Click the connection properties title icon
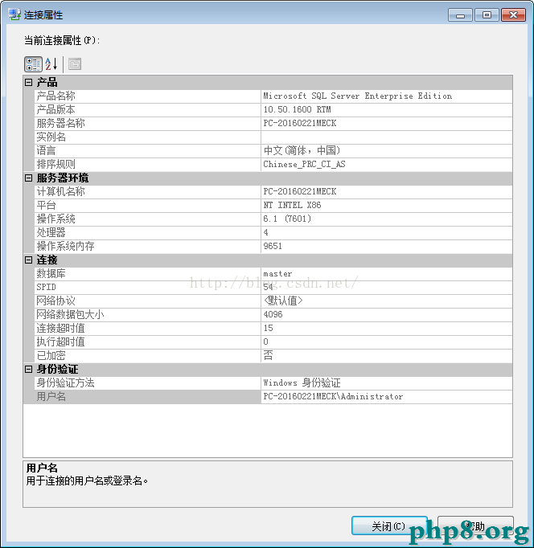This screenshot has width=534, height=548. point(14,14)
